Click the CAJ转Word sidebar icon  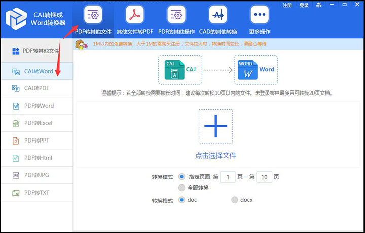click(x=16, y=71)
